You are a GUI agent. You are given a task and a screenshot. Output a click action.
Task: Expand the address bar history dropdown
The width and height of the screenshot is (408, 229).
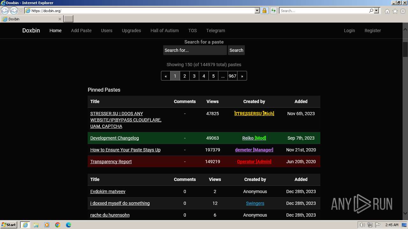[257, 11]
